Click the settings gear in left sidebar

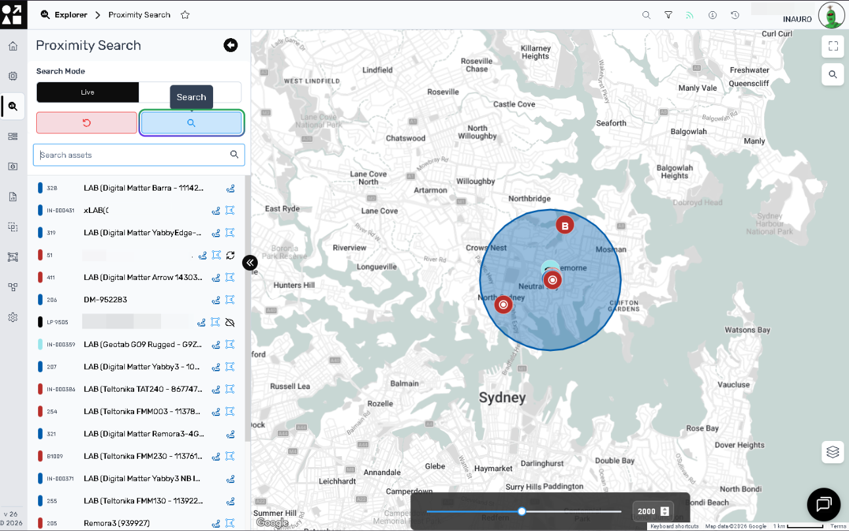(12, 317)
